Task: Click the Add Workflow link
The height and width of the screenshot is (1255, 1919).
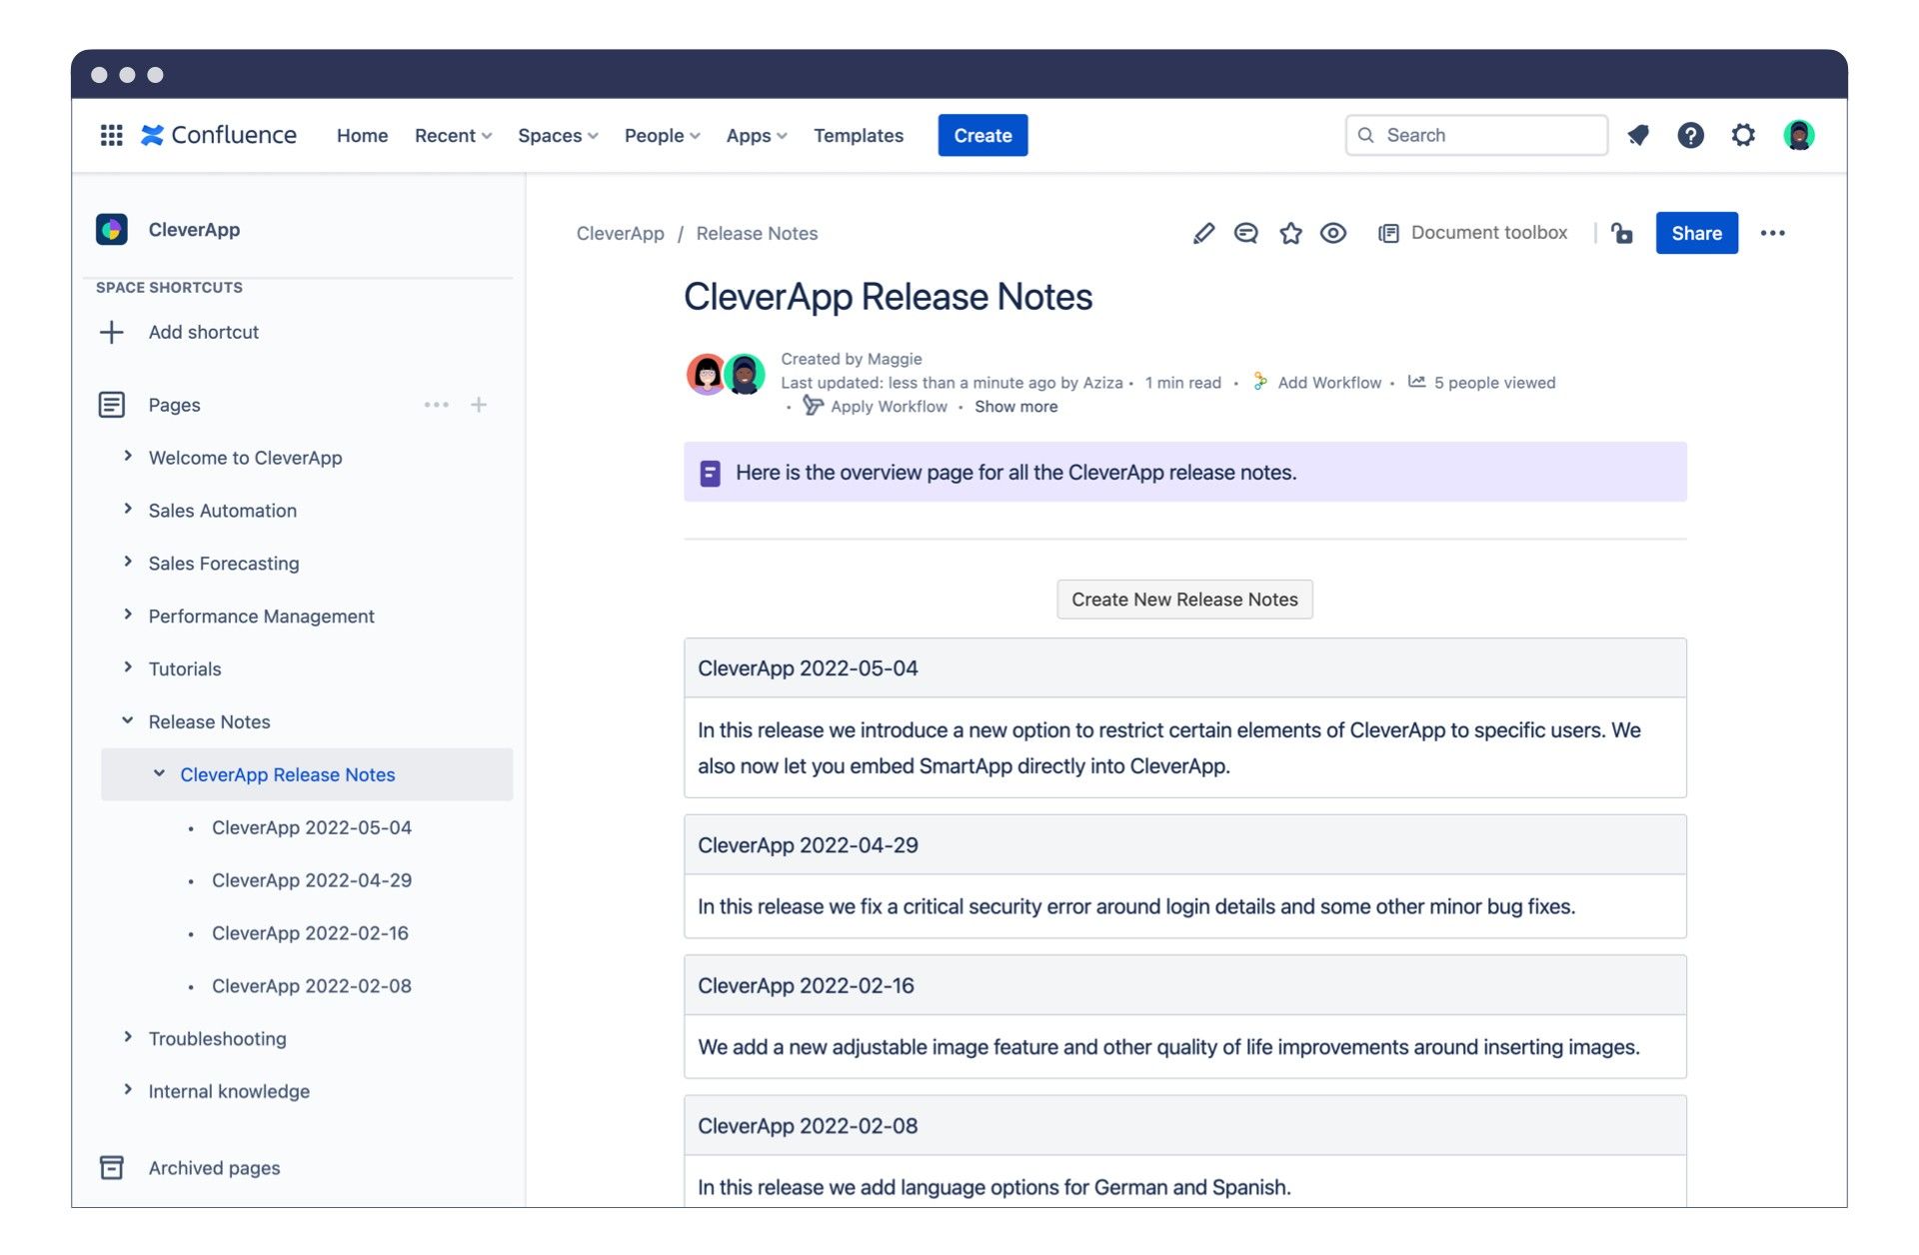Action: coord(1329,383)
